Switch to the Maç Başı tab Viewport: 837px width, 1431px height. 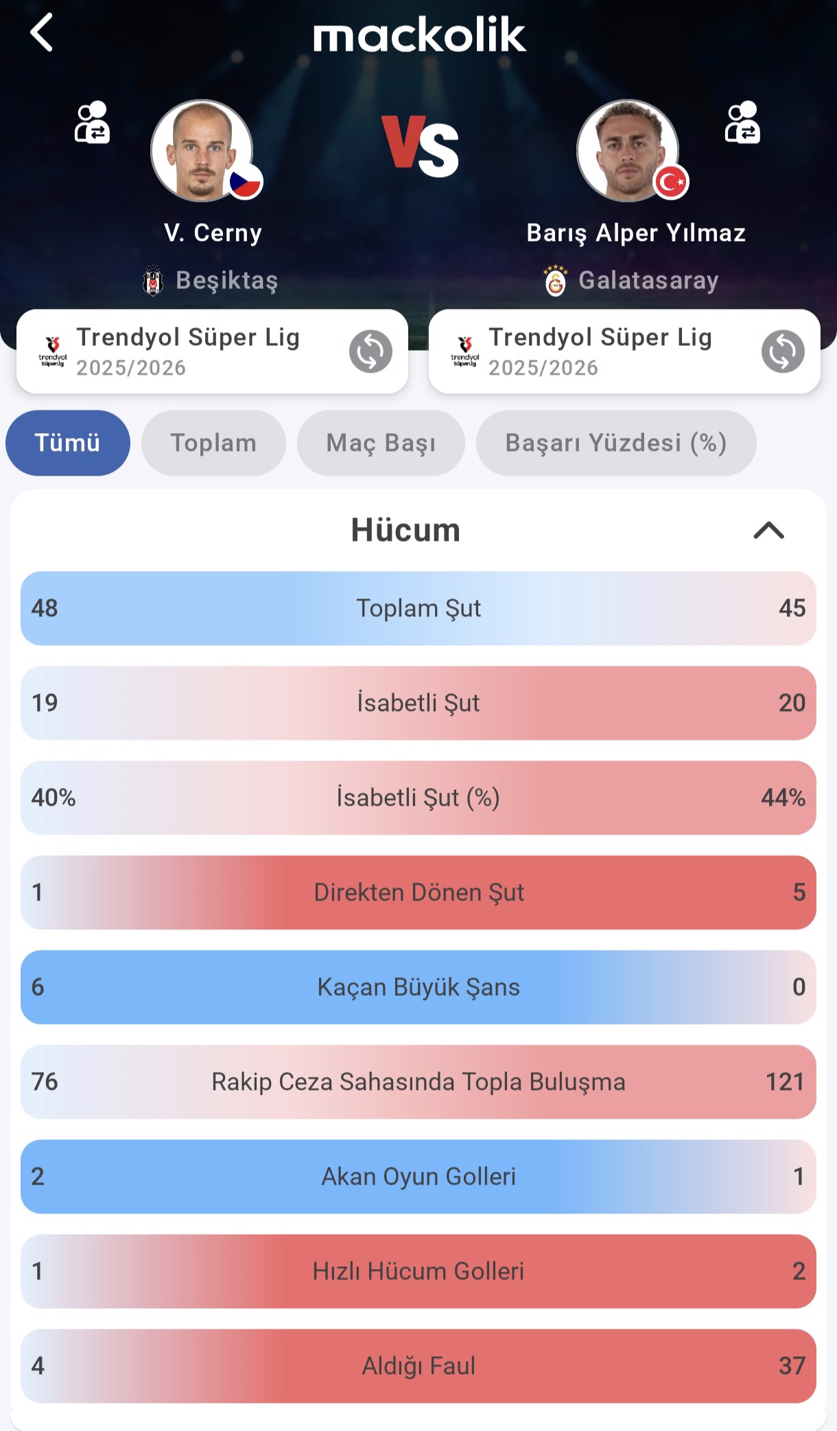pos(381,443)
